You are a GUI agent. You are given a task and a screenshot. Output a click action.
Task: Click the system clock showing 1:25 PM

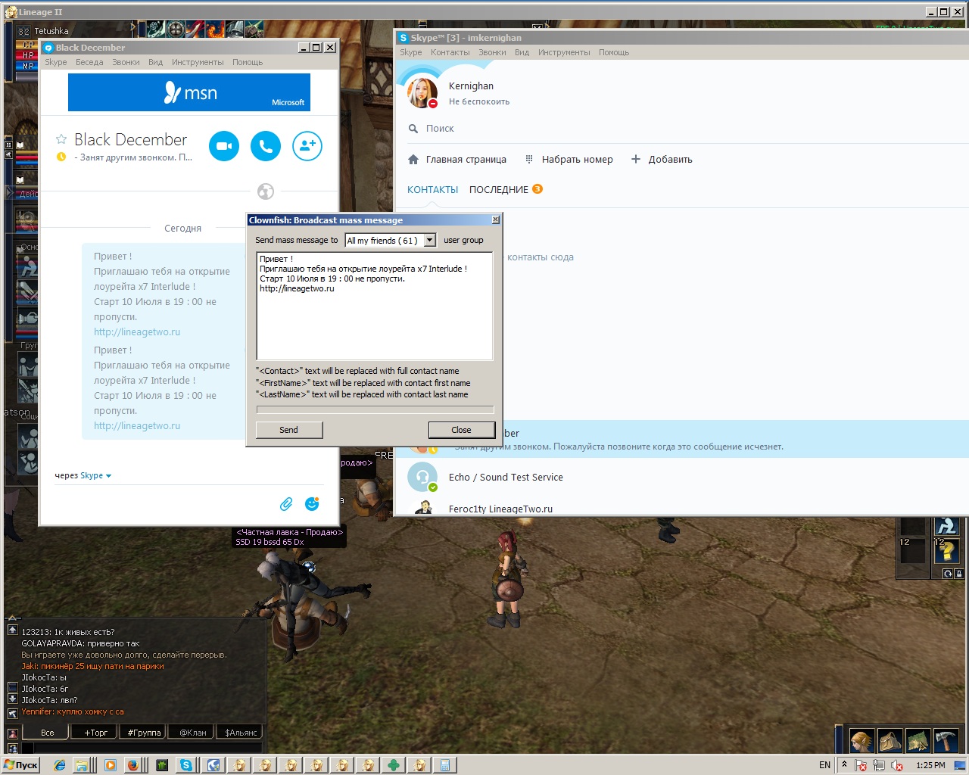930,765
